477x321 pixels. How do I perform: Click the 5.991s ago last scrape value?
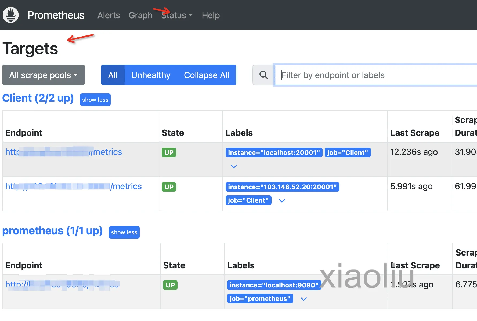pos(411,186)
